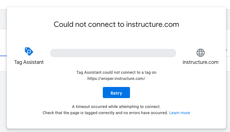Click the 'A timeout occurred' message line
Screen dimensions: 230x132
click(116, 107)
